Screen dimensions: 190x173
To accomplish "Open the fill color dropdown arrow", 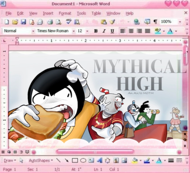I will [140, 161].
